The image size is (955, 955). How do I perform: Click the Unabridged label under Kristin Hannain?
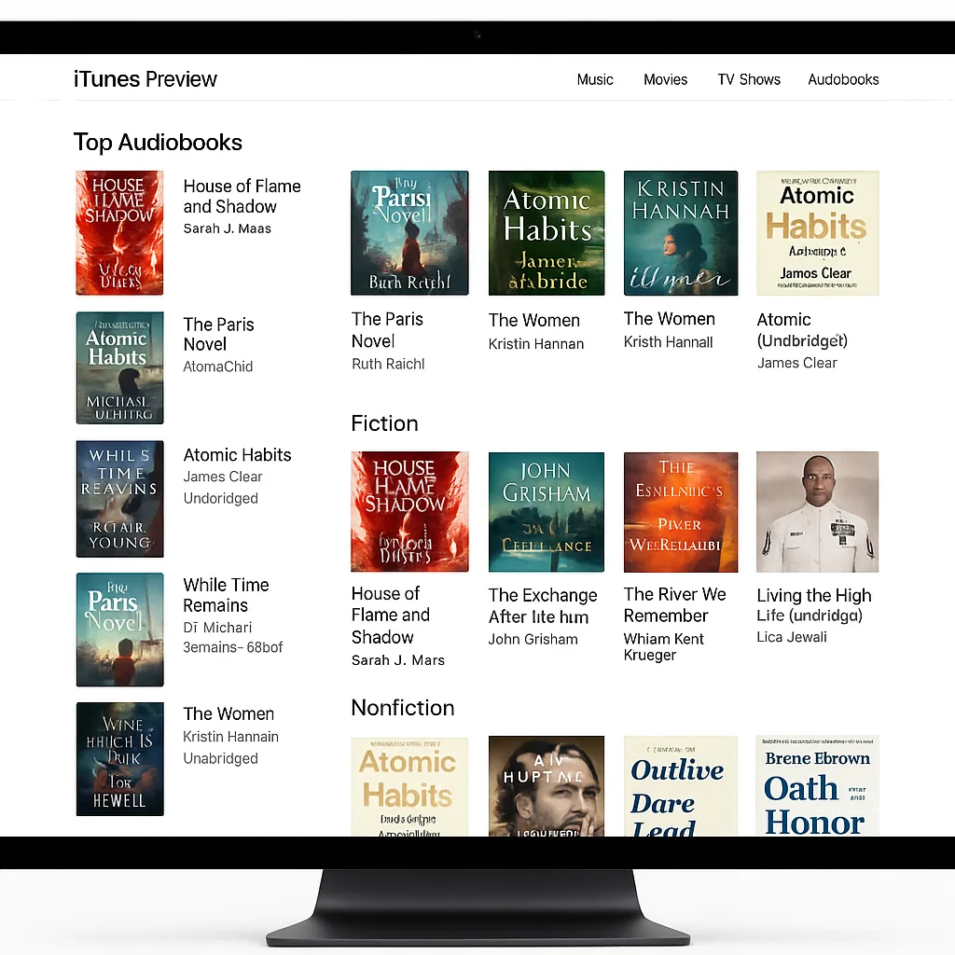[x=220, y=758]
